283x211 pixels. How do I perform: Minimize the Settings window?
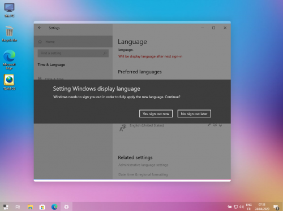click(x=203, y=28)
